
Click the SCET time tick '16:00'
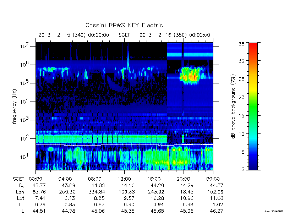click(154, 179)
